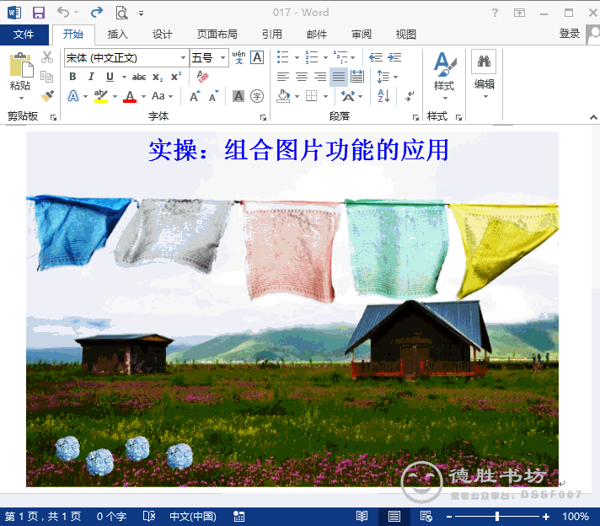
Task: Zoom out with minus button
Action: 449,517
